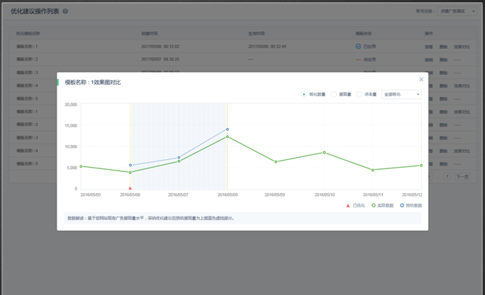Image resolution: width=485 pixels, height=295 pixels.
Task: Click 查看 link in first template row
Action: (x=428, y=47)
